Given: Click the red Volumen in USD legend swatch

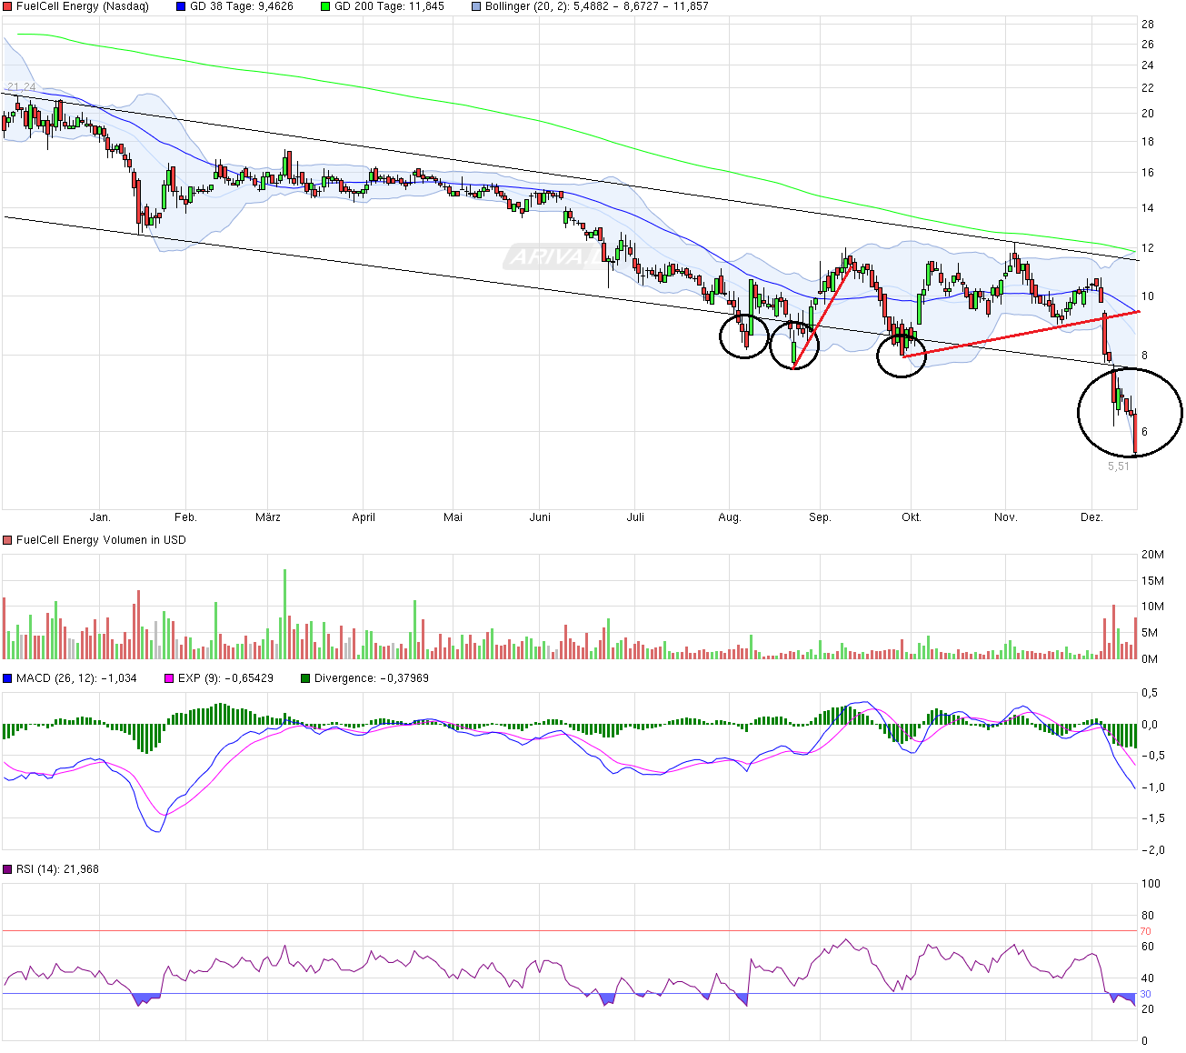Looking at the screenshot, I should (7, 540).
